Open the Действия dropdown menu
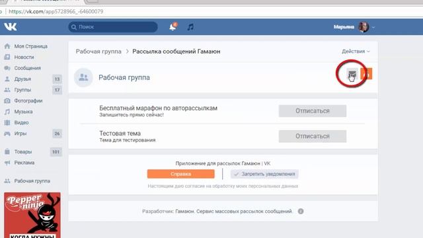This screenshot has height=238, width=423. click(356, 52)
